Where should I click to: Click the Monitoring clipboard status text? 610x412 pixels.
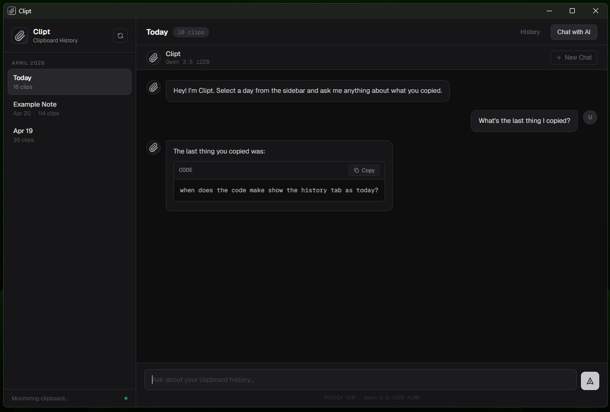pos(40,398)
